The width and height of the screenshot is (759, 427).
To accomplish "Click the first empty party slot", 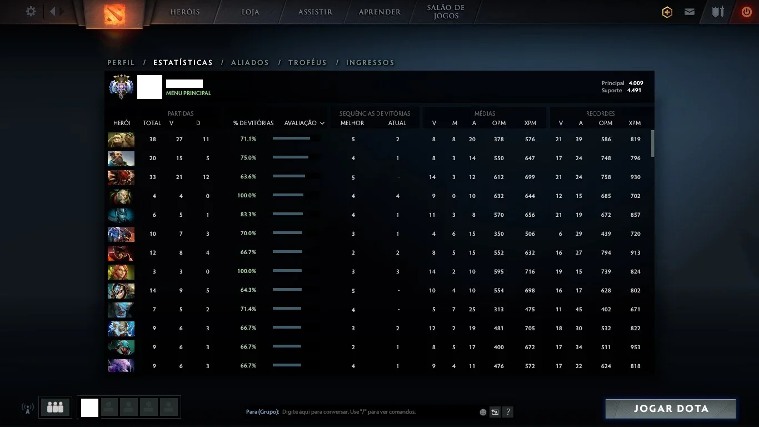I will point(109,407).
